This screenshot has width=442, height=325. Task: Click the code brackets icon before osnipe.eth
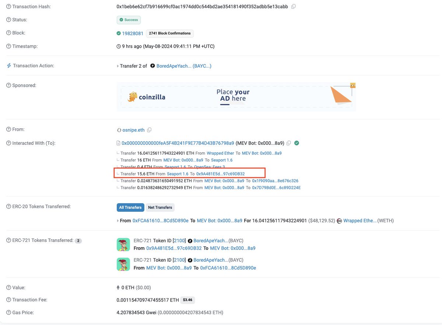(x=119, y=130)
